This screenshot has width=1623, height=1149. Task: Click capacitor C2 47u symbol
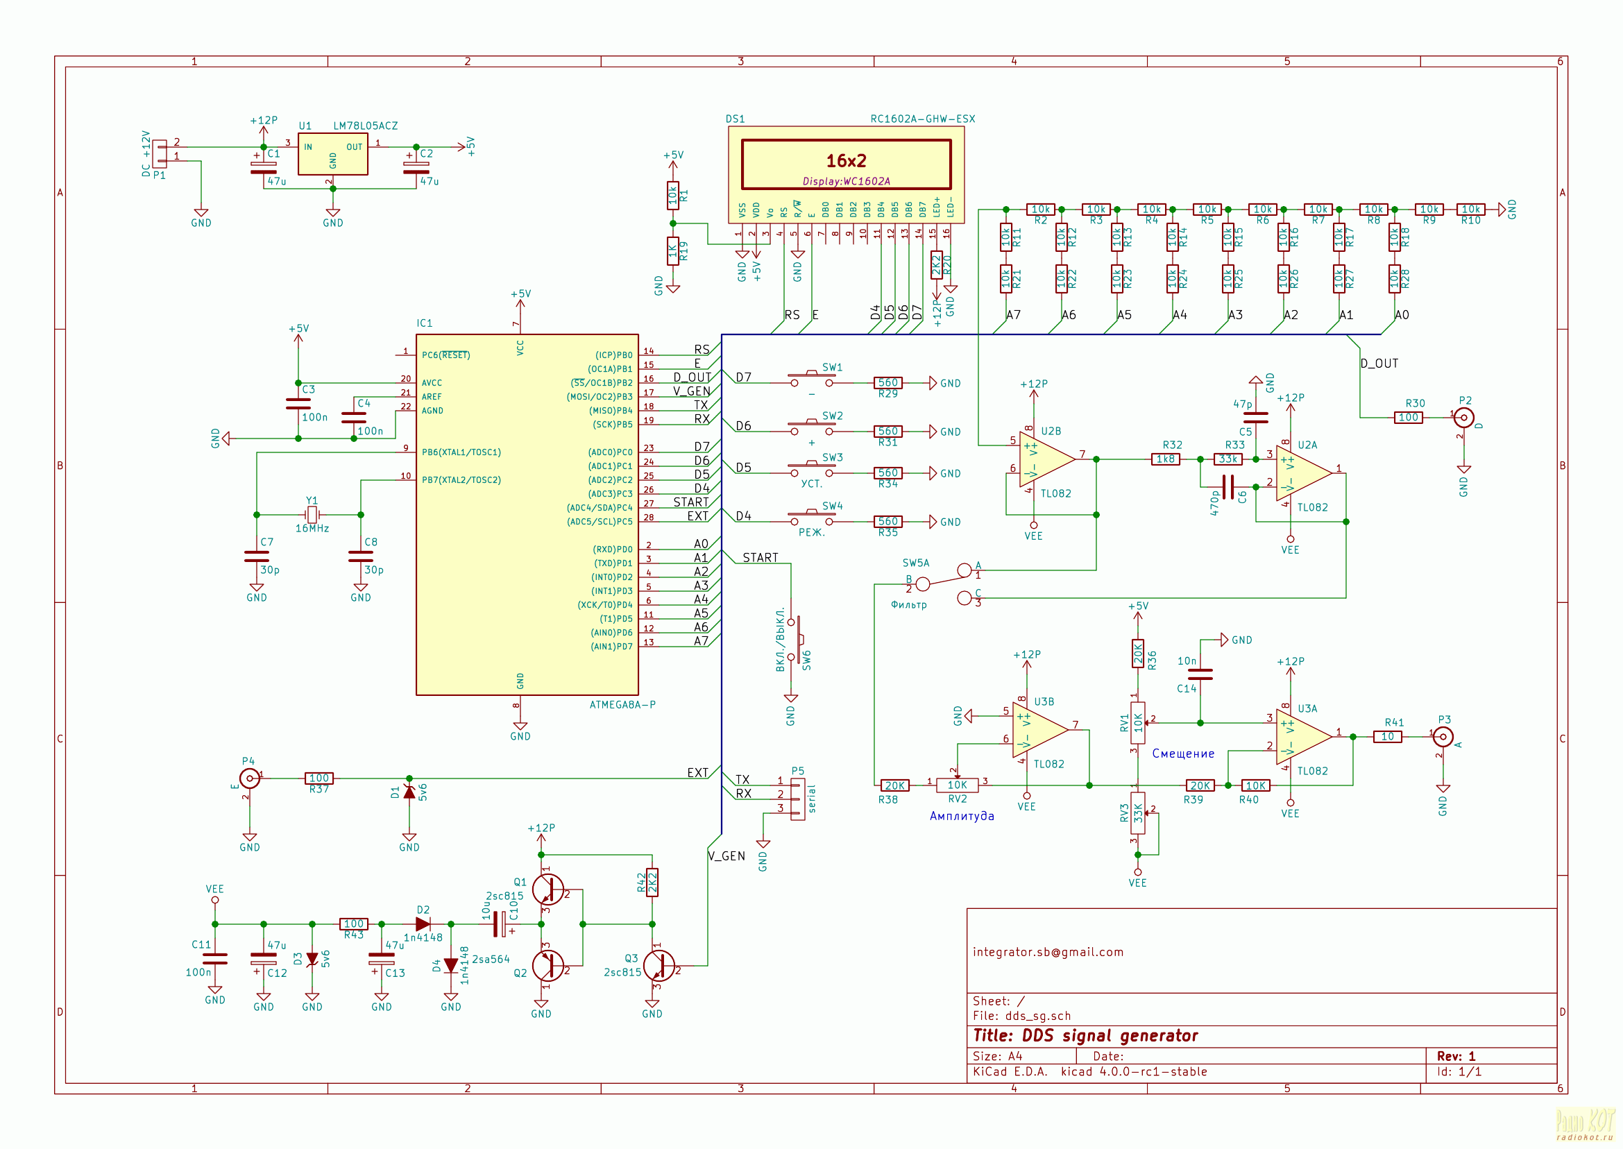coord(416,168)
